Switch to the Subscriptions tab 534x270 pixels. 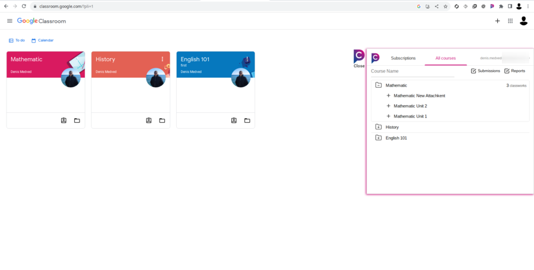point(403,58)
